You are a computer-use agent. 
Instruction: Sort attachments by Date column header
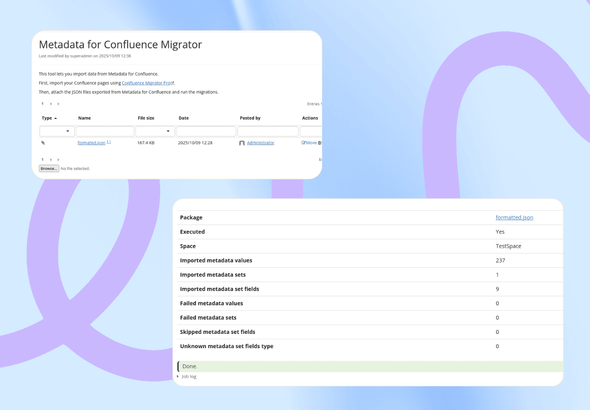point(183,118)
